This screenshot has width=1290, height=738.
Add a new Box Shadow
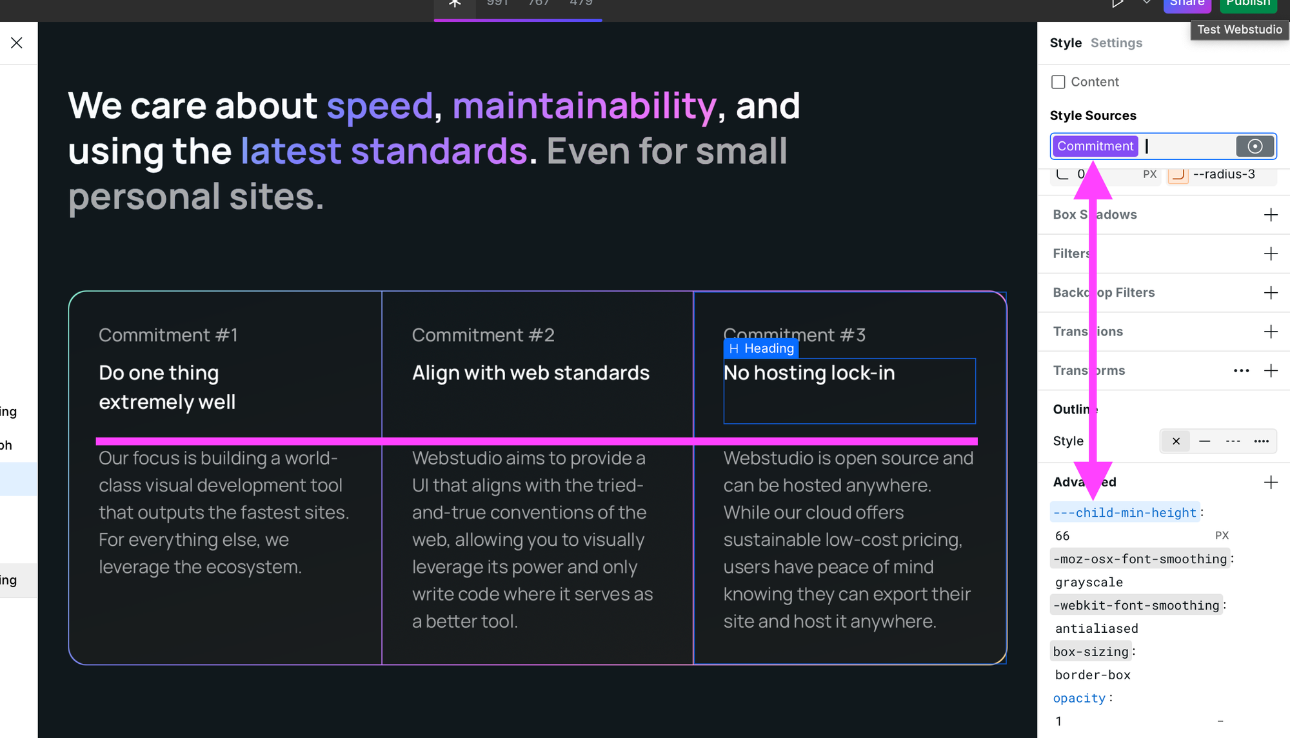click(x=1271, y=214)
